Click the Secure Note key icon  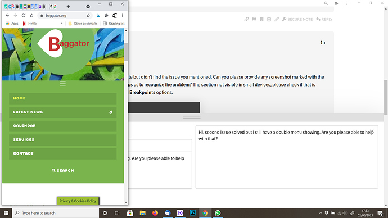284,19
